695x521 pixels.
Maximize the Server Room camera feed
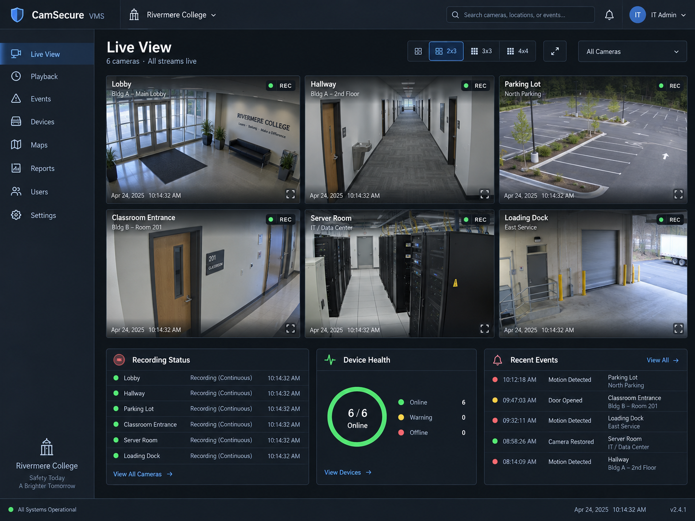[x=485, y=329]
